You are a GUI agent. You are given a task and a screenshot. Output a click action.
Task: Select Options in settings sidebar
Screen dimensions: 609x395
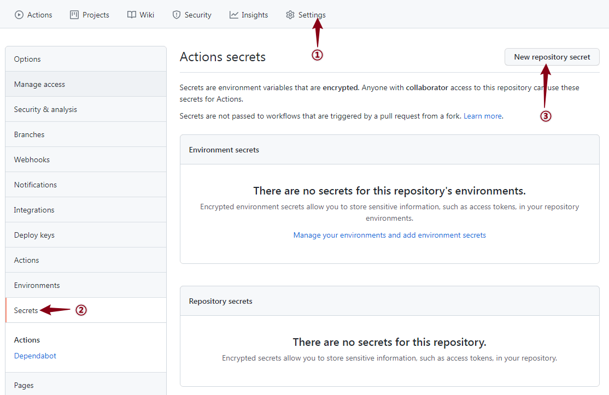[x=27, y=59]
